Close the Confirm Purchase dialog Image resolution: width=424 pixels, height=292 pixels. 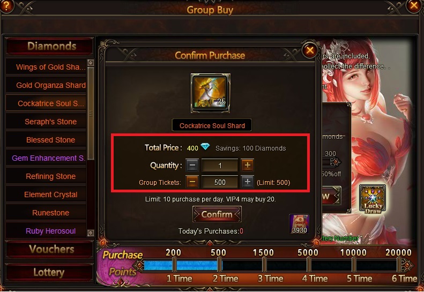click(310, 50)
